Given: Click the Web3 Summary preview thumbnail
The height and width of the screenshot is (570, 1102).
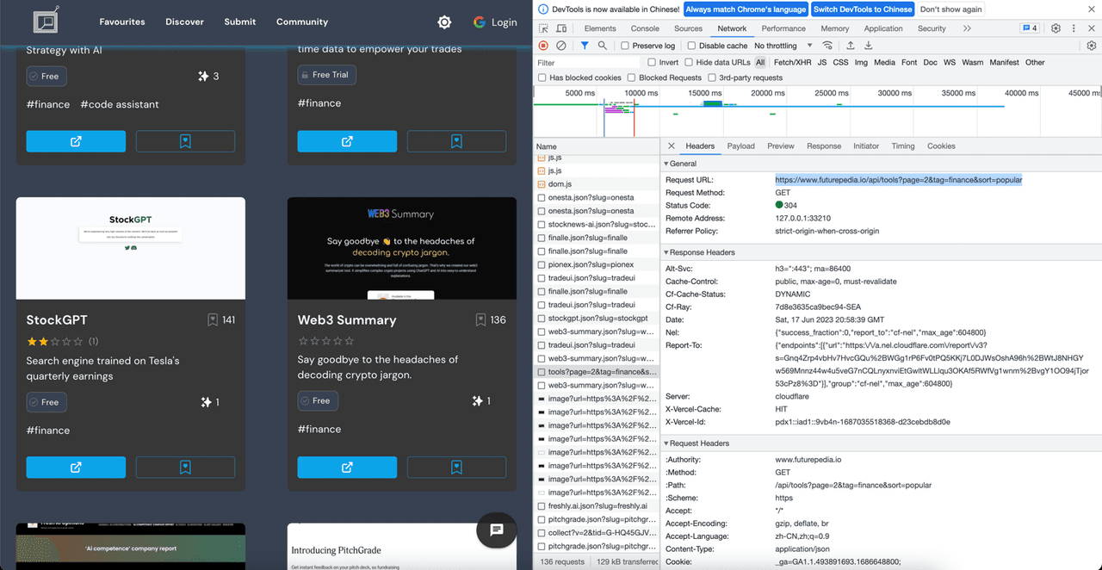Looking at the screenshot, I should [402, 248].
